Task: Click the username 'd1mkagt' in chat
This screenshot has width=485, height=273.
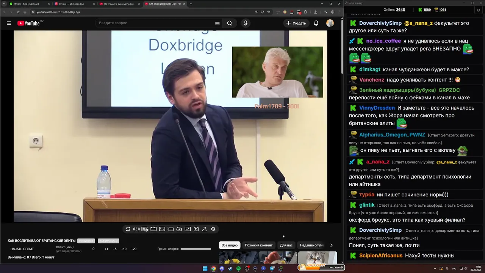Action: pyautogui.click(x=370, y=69)
